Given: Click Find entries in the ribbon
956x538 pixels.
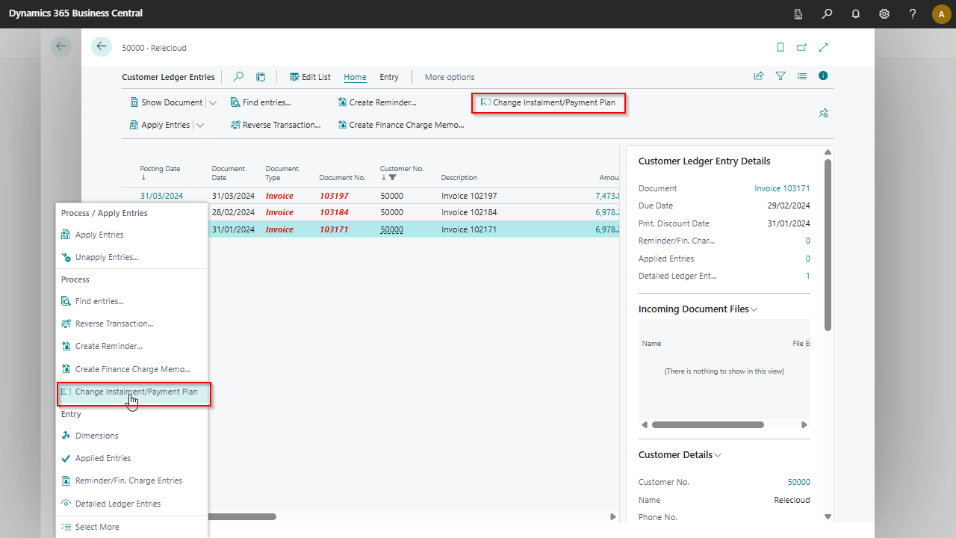Looking at the screenshot, I should pyautogui.click(x=261, y=102).
